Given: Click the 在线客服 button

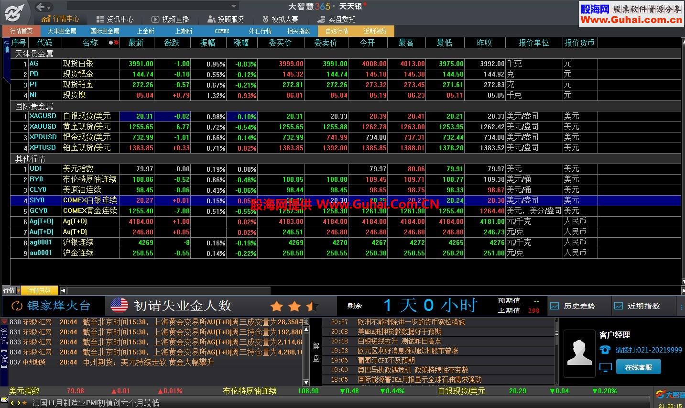Looking at the screenshot, I should 638,367.
